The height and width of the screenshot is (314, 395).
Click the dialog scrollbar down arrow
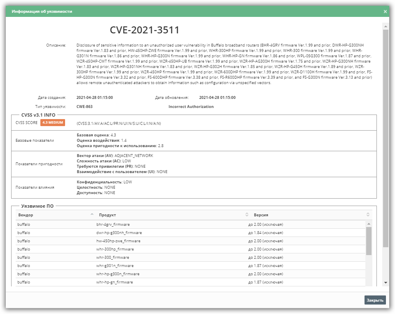(386, 283)
